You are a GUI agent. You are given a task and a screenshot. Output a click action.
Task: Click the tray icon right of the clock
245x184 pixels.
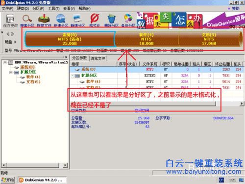click(x=241, y=180)
